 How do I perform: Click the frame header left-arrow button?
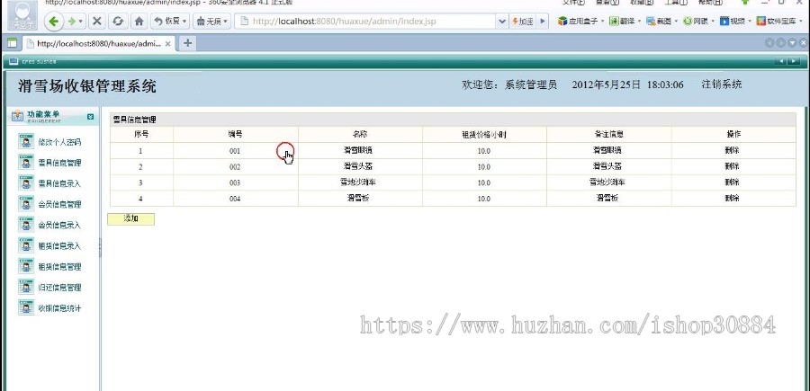click(781, 61)
